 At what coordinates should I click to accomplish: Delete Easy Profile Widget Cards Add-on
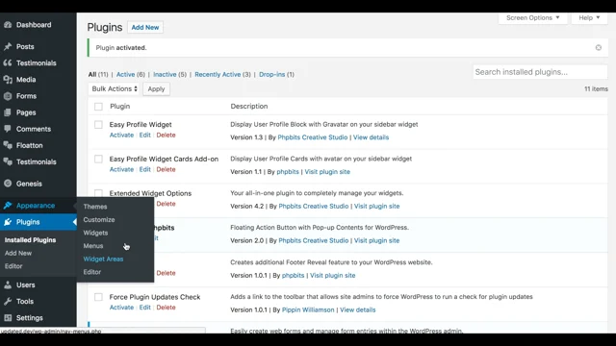166,169
